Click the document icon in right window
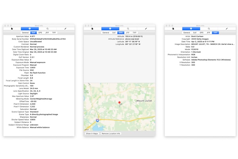238x159 pixels. 173,29
